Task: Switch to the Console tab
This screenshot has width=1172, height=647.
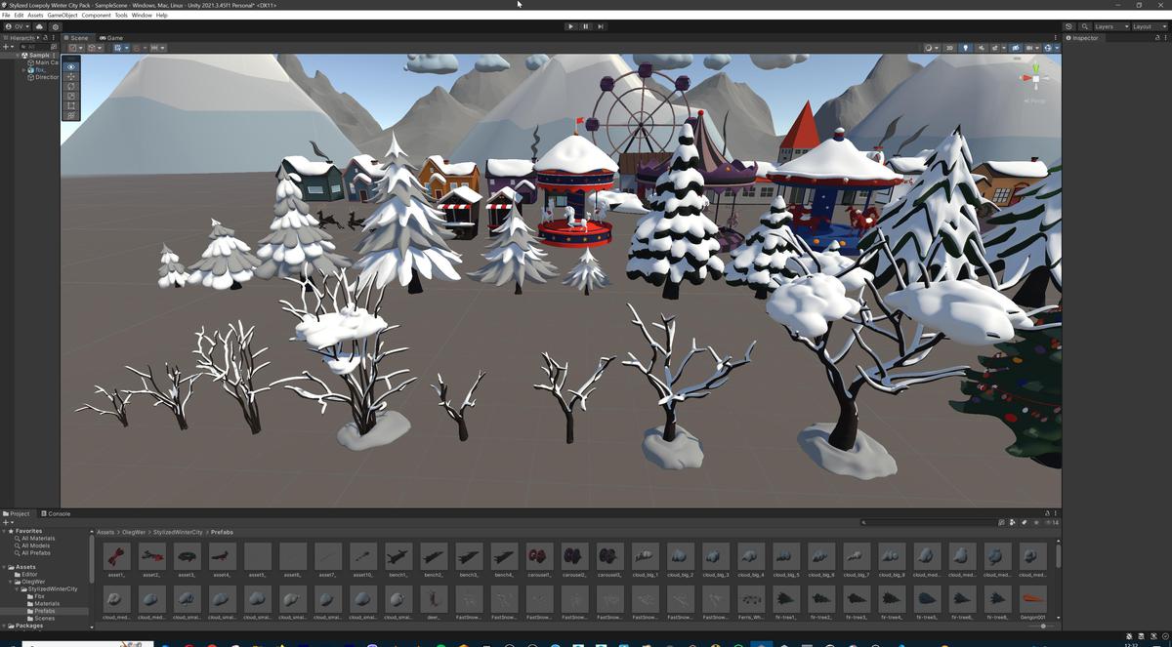Action: pos(56,513)
